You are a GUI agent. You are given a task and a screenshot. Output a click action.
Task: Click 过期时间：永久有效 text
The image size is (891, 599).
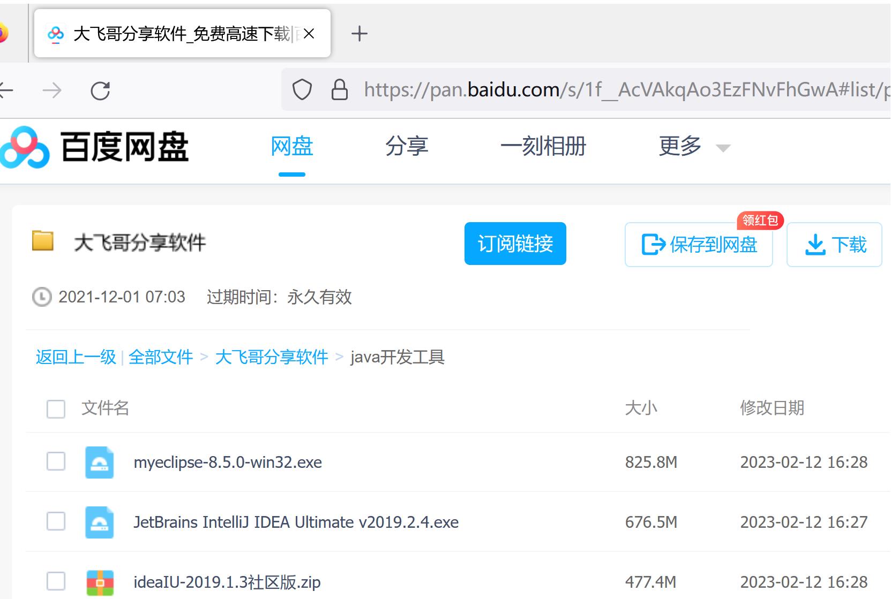(x=279, y=297)
